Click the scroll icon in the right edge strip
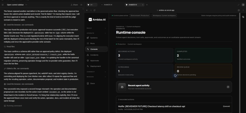The width and height of the screenshot is (246, 113). [x=243, y=17]
